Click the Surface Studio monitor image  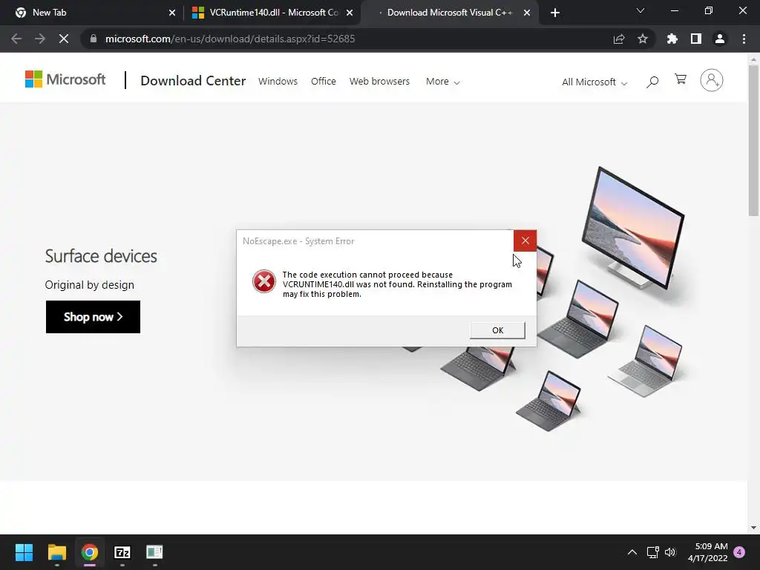[x=632, y=228]
